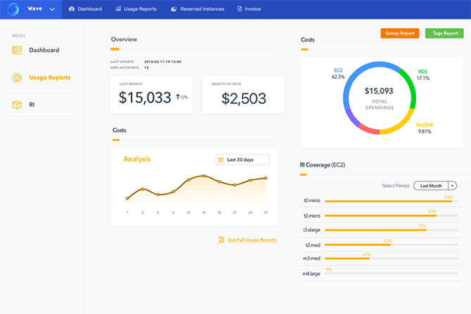Follow the See Full Usage Reports link
Viewport: 471px width, 314px height.
[x=252, y=240]
